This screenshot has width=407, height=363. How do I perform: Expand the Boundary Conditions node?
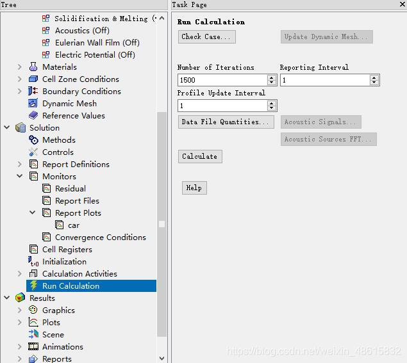(20, 92)
